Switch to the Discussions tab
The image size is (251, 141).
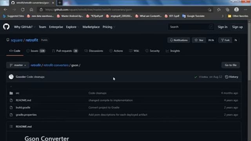[x=94, y=51]
